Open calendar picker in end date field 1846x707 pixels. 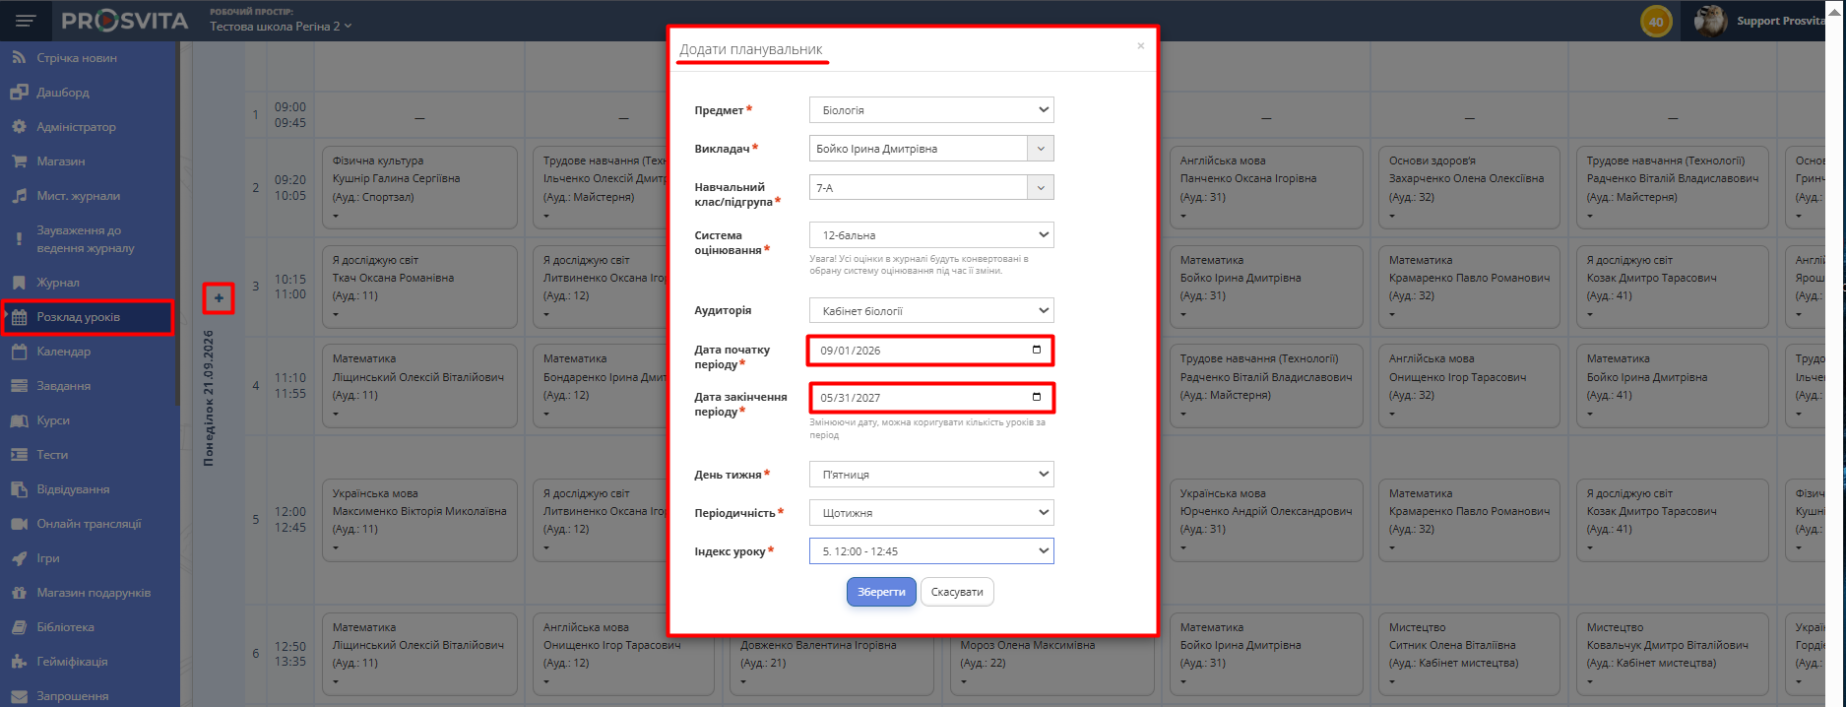tap(1036, 397)
